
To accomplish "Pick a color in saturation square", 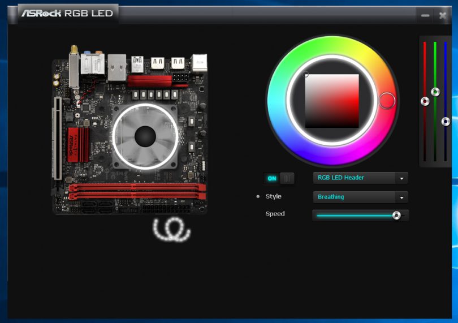I will pos(332,101).
